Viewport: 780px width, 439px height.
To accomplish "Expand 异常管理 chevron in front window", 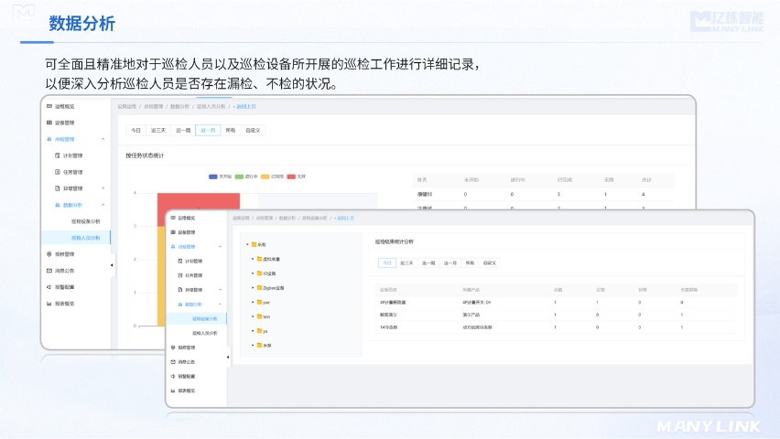I will pyautogui.click(x=220, y=289).
